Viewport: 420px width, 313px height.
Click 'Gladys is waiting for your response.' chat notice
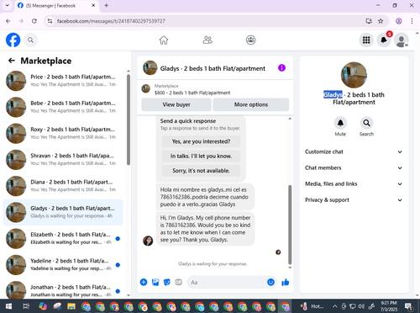click(213, 263)
